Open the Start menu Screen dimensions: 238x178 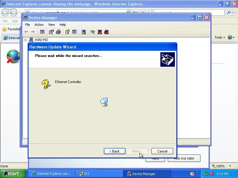(13, 174)
